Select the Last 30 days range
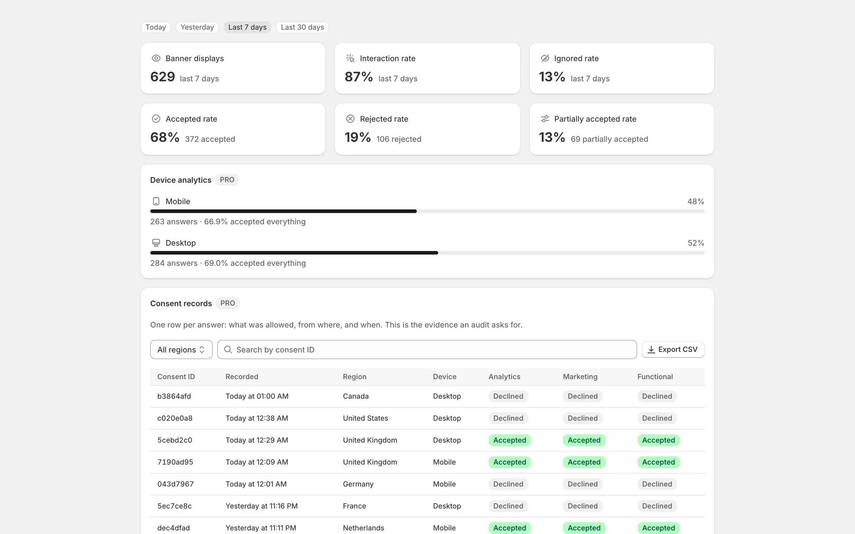Screen dimensions: 855x534 click(302, 27)
